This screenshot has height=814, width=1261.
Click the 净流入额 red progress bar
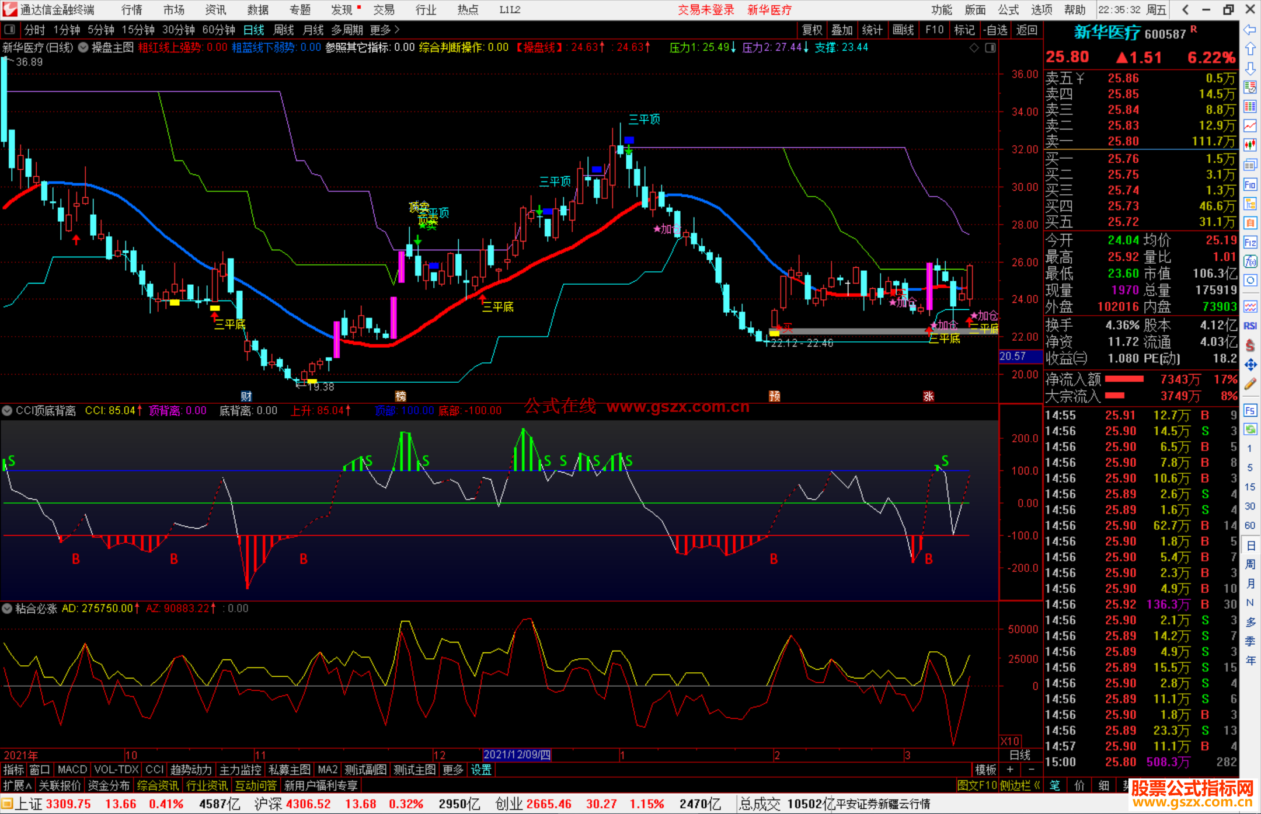1124,379
